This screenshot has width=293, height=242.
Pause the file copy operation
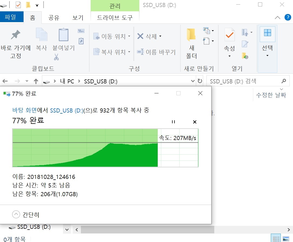[x=173, y=122]
